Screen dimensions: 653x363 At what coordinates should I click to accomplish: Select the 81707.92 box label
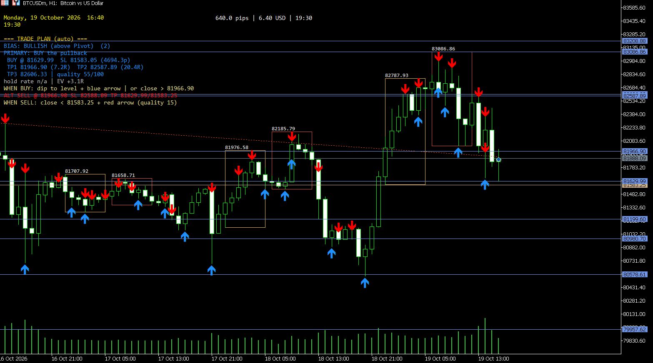tap(77, 171)
